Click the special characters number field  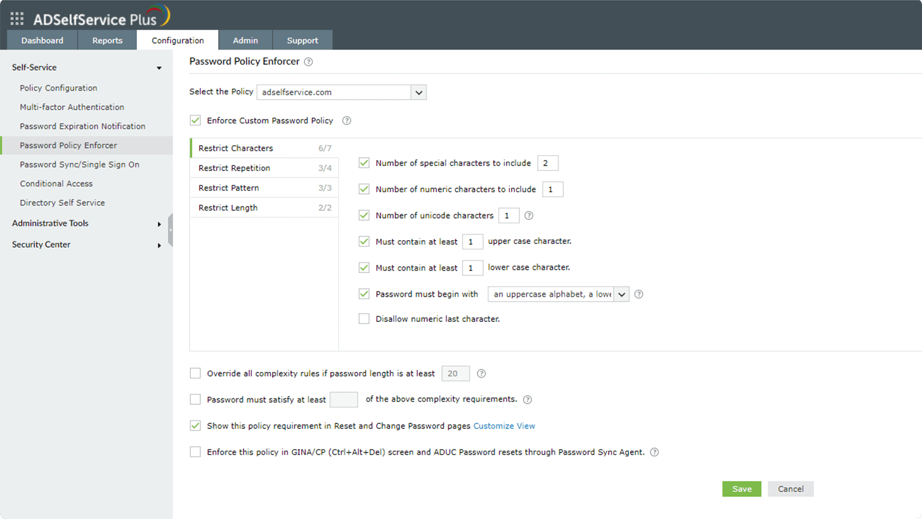tap(547, 163)
